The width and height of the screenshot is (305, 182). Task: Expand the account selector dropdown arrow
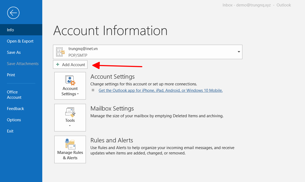pos(239,52)
